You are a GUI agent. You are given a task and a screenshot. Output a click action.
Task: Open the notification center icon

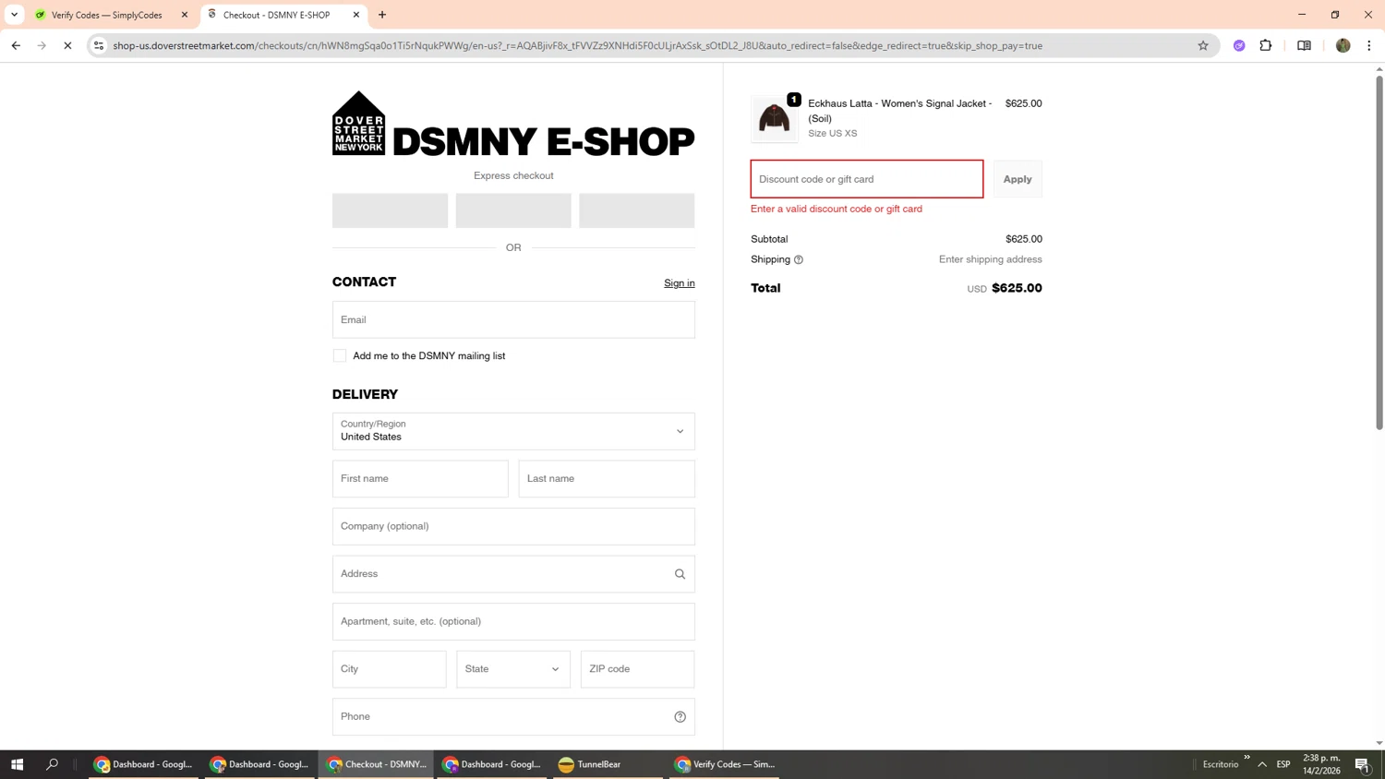1362,764
